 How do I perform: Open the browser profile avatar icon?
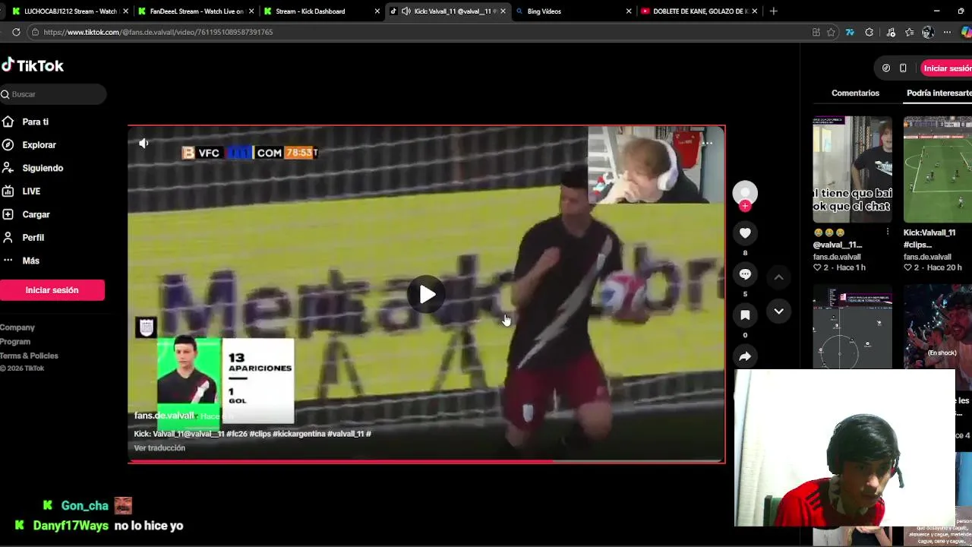click(928, 32)
